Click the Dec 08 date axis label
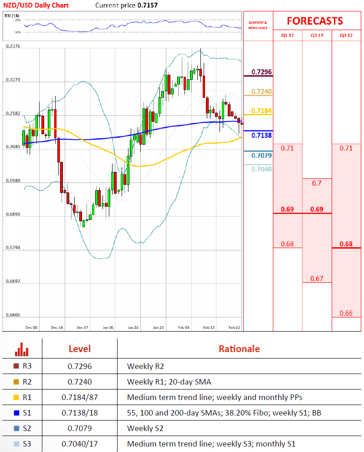This screenshot has width=364, height=452. (31, 327)
